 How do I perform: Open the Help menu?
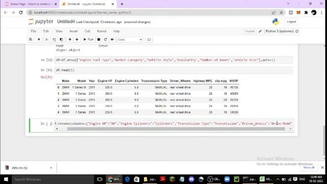(x=116, y=31)
